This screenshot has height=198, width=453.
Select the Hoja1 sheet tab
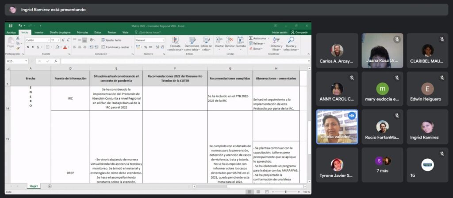tap(35, 186)
